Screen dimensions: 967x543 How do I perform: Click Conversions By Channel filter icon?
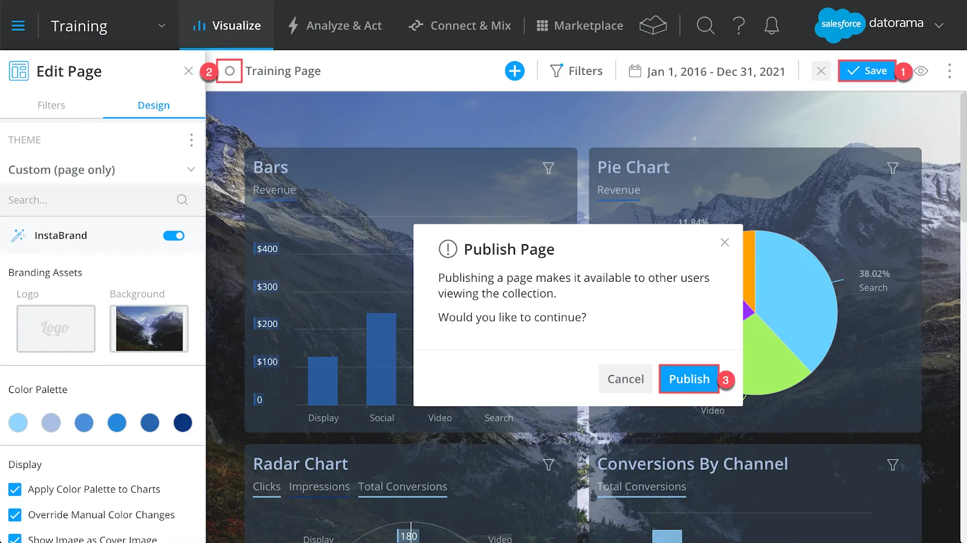tap(893, 465)
